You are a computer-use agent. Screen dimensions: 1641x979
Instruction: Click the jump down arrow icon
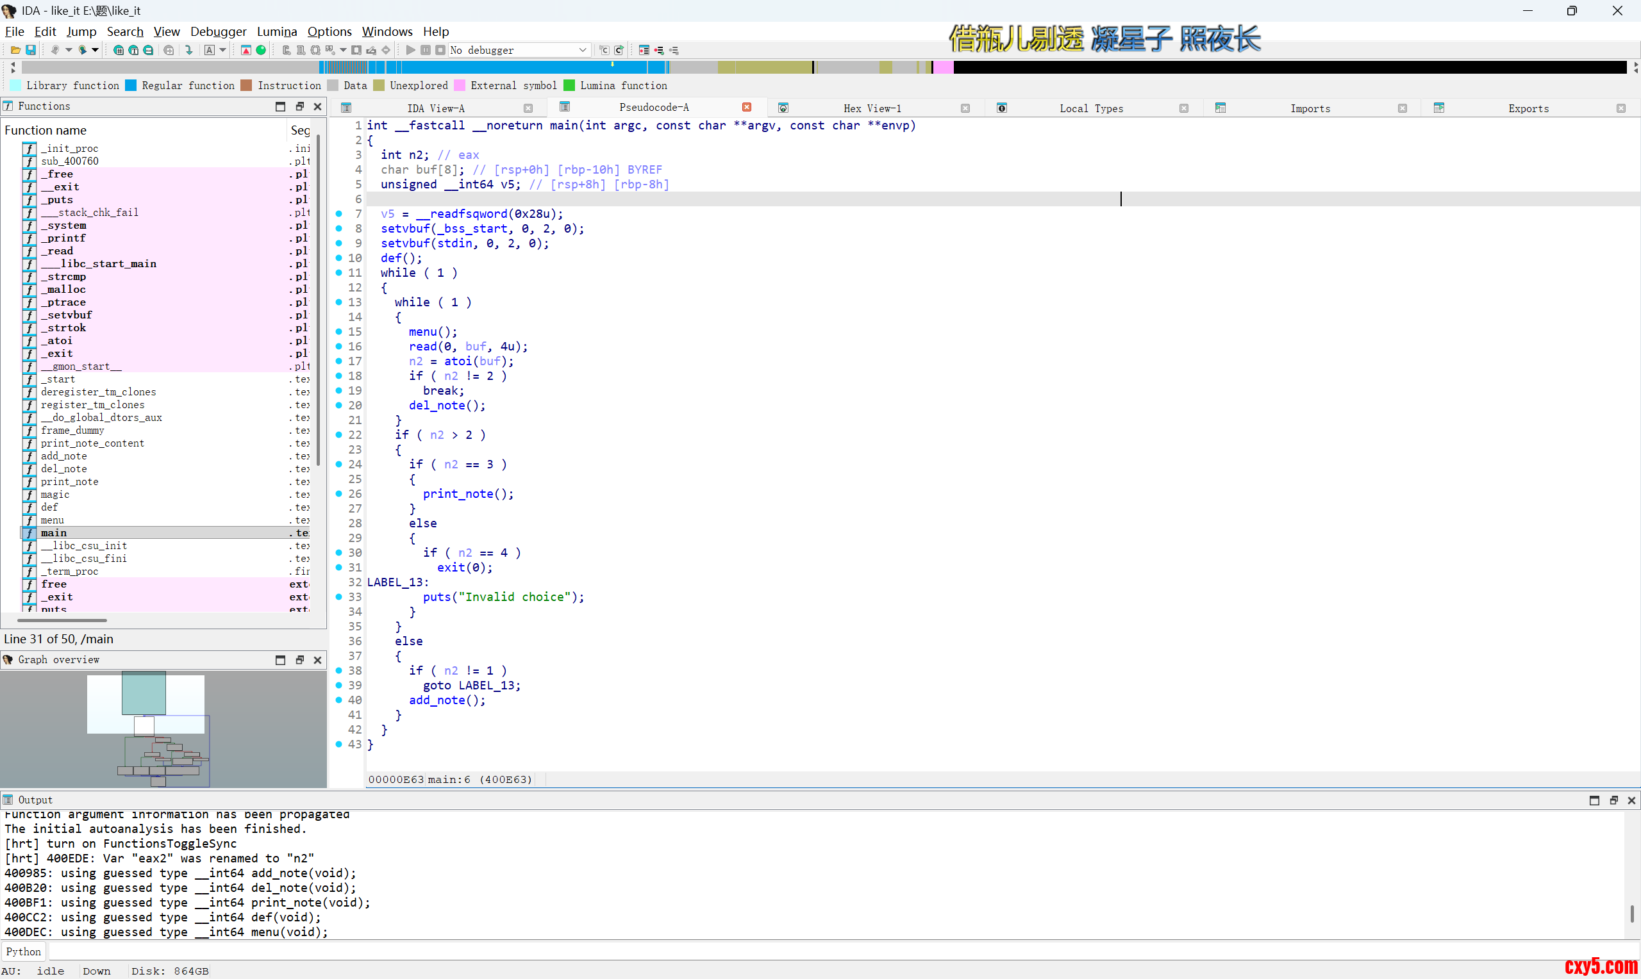point(189,50)
